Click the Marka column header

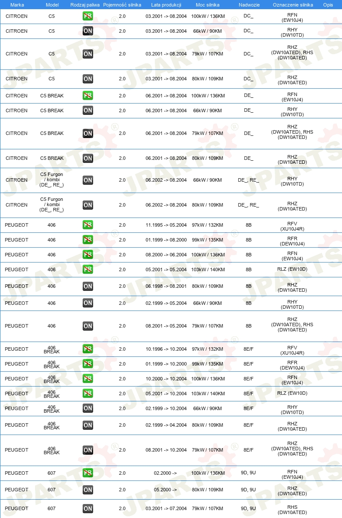tap(17, 5)
